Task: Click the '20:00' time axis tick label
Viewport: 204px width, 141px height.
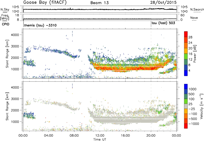Action: point(151,136)
